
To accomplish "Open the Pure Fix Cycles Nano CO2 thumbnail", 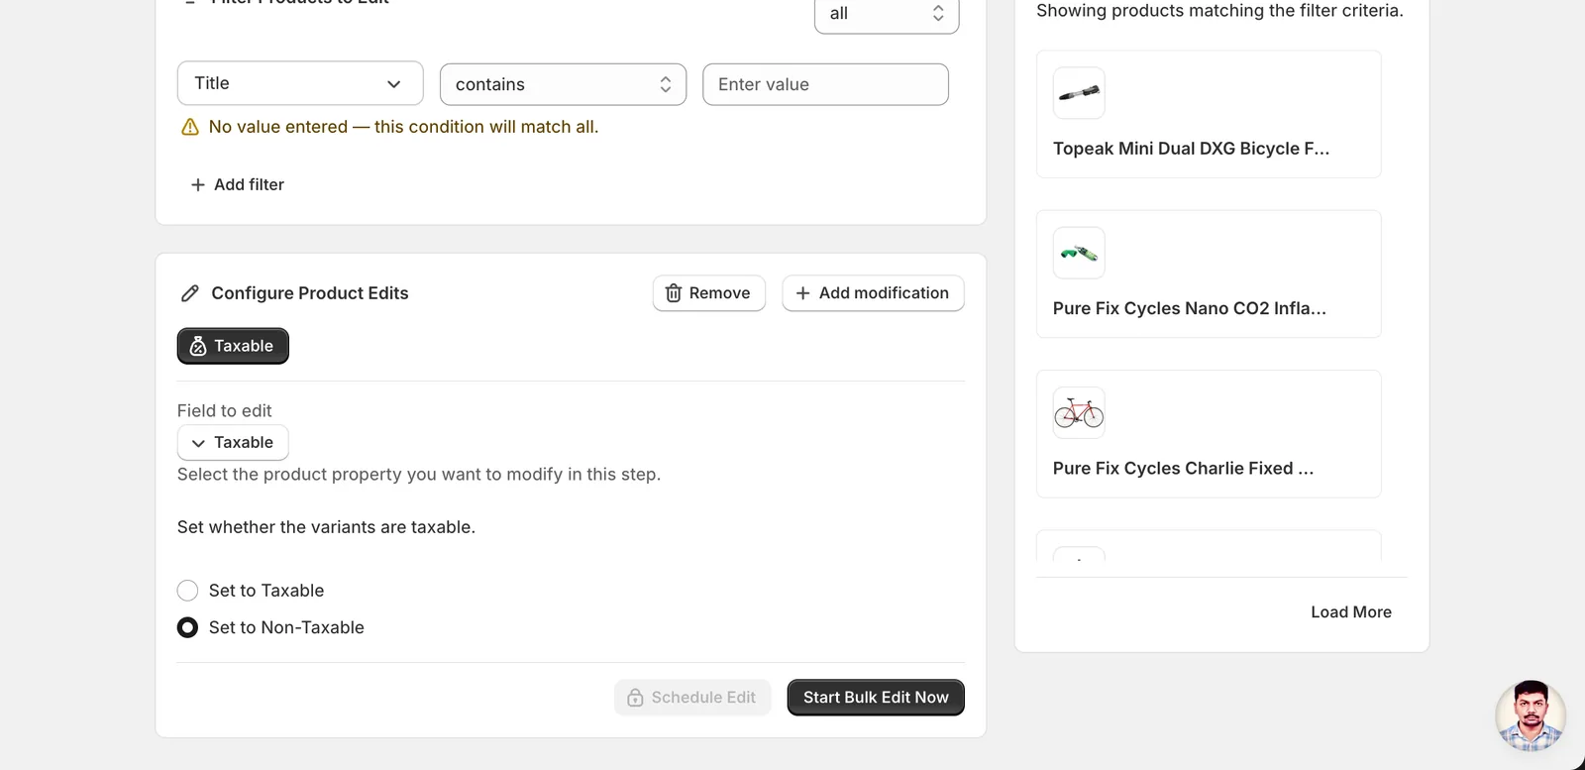I will click(x=1079, y=253).
